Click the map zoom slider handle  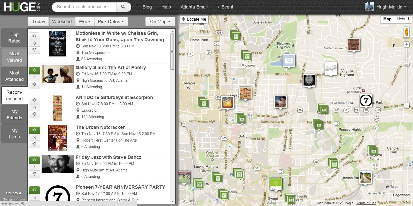click(407, 64)
